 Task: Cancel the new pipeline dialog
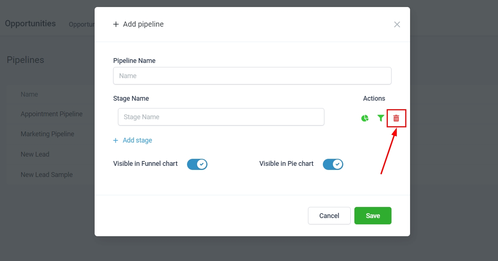point(329,215)
